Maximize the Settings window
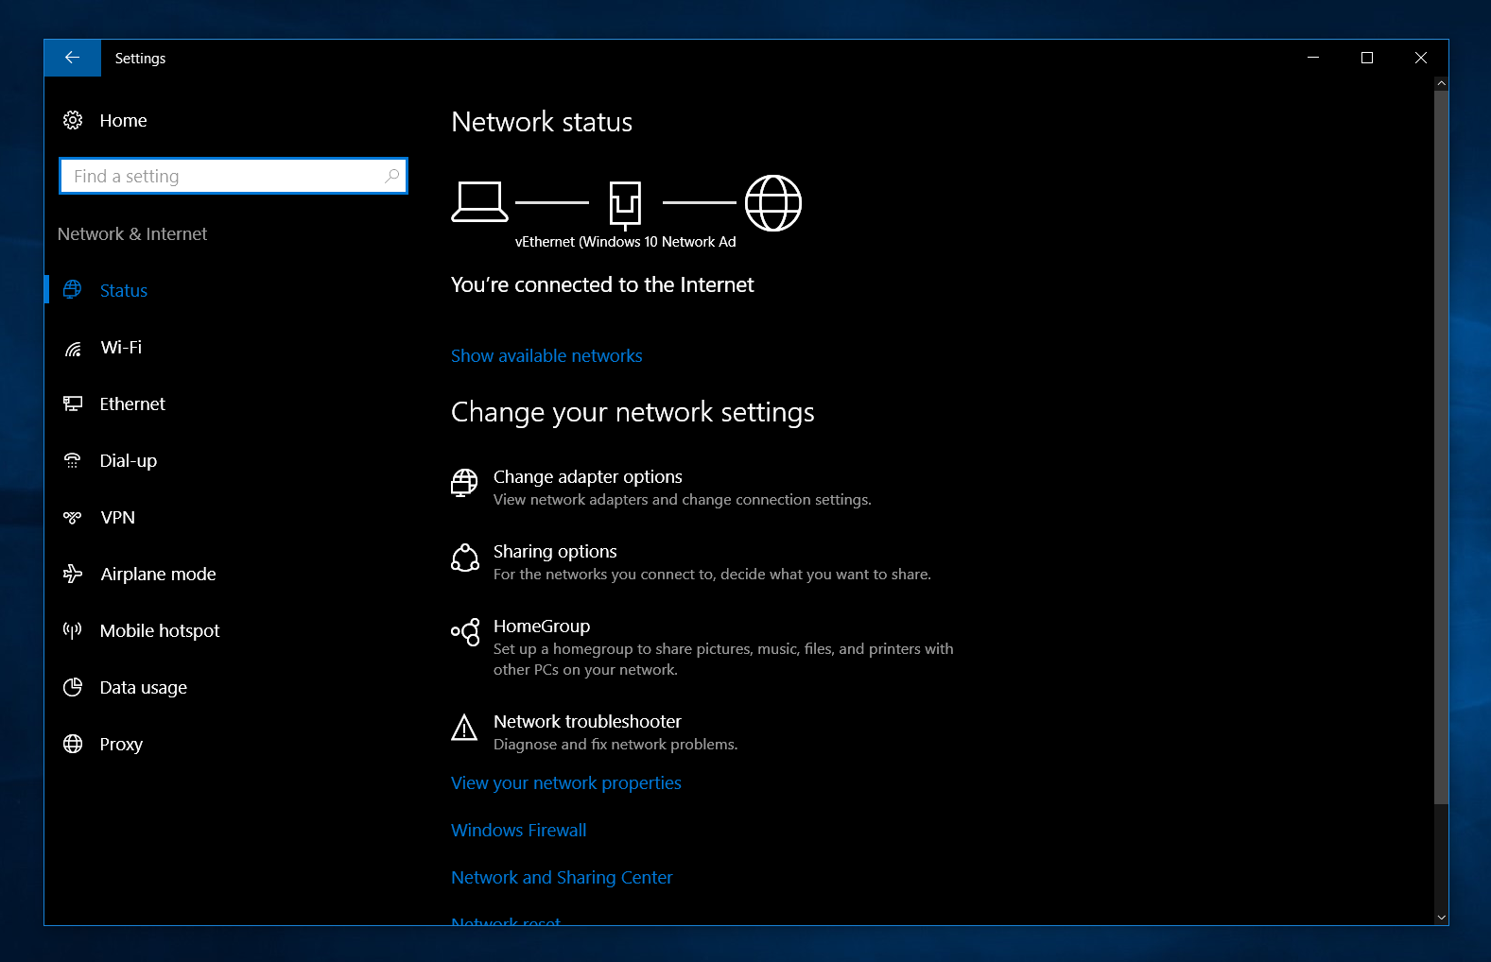Viewport: 1491px width, 962px height. coord(1366,58)
